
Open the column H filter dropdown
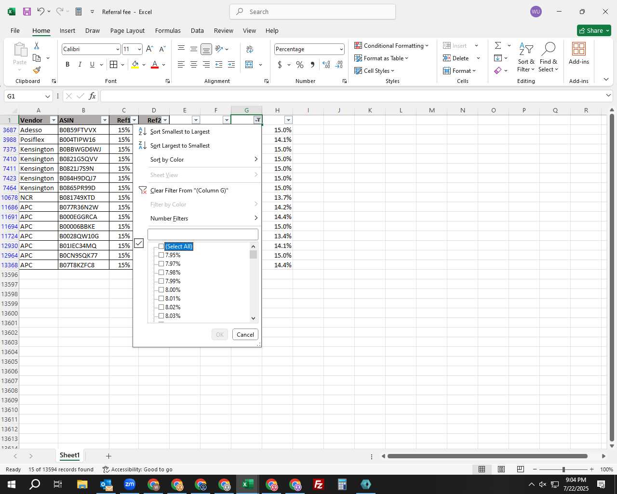coord(288,120)
